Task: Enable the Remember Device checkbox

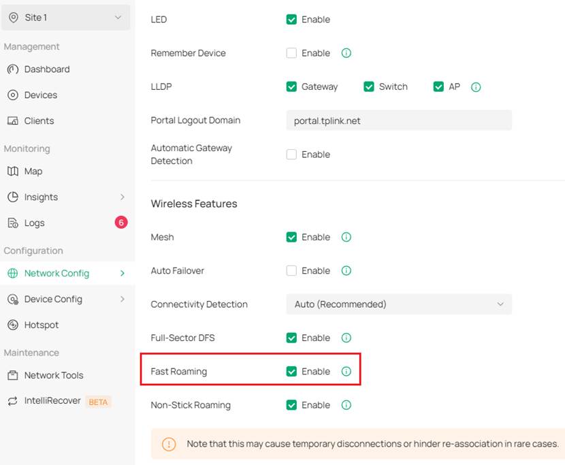Action: 291,53
